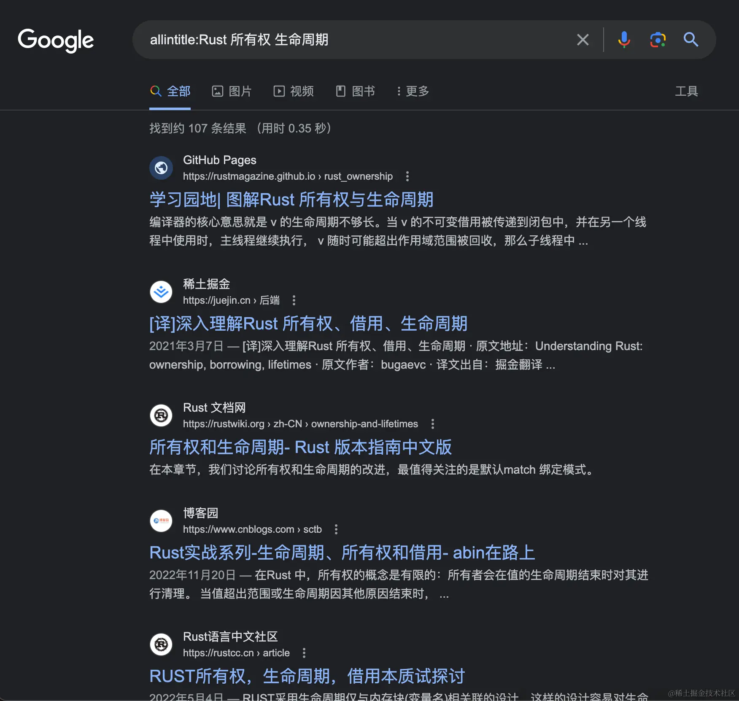Open [译]深入理解Rust 所有权、借用、生命周期 result
Viewport: 739px width, 701px height.
[308, 324]
